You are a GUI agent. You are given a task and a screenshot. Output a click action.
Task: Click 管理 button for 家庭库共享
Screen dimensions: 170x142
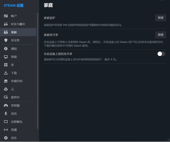tap(160, 35)
